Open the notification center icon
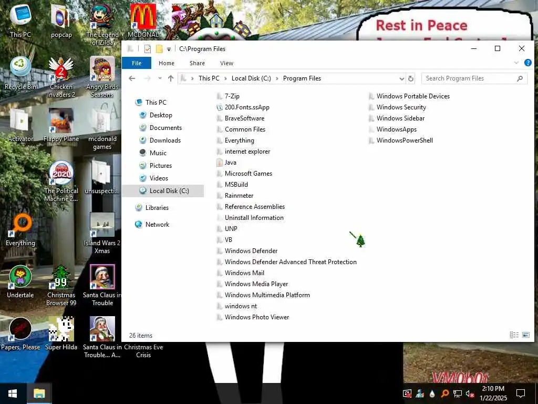This screenshot has height=404, width=538. pos(521,393)
